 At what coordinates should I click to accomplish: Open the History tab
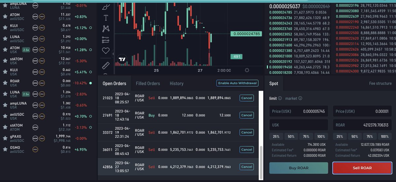(x=177, y=83)
